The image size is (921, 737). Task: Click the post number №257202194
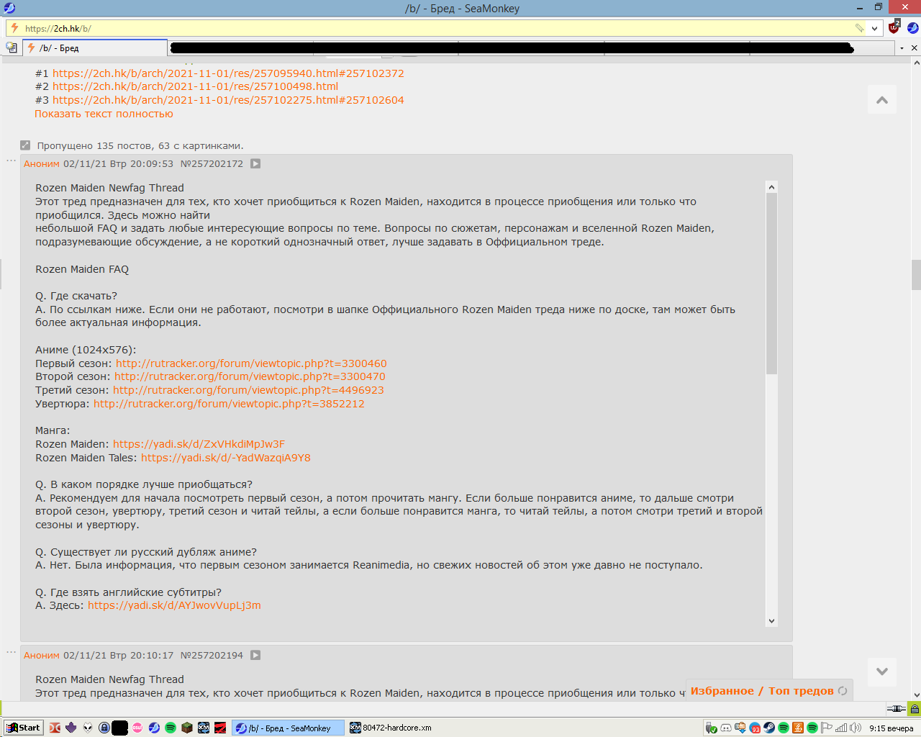pos(212,655)
